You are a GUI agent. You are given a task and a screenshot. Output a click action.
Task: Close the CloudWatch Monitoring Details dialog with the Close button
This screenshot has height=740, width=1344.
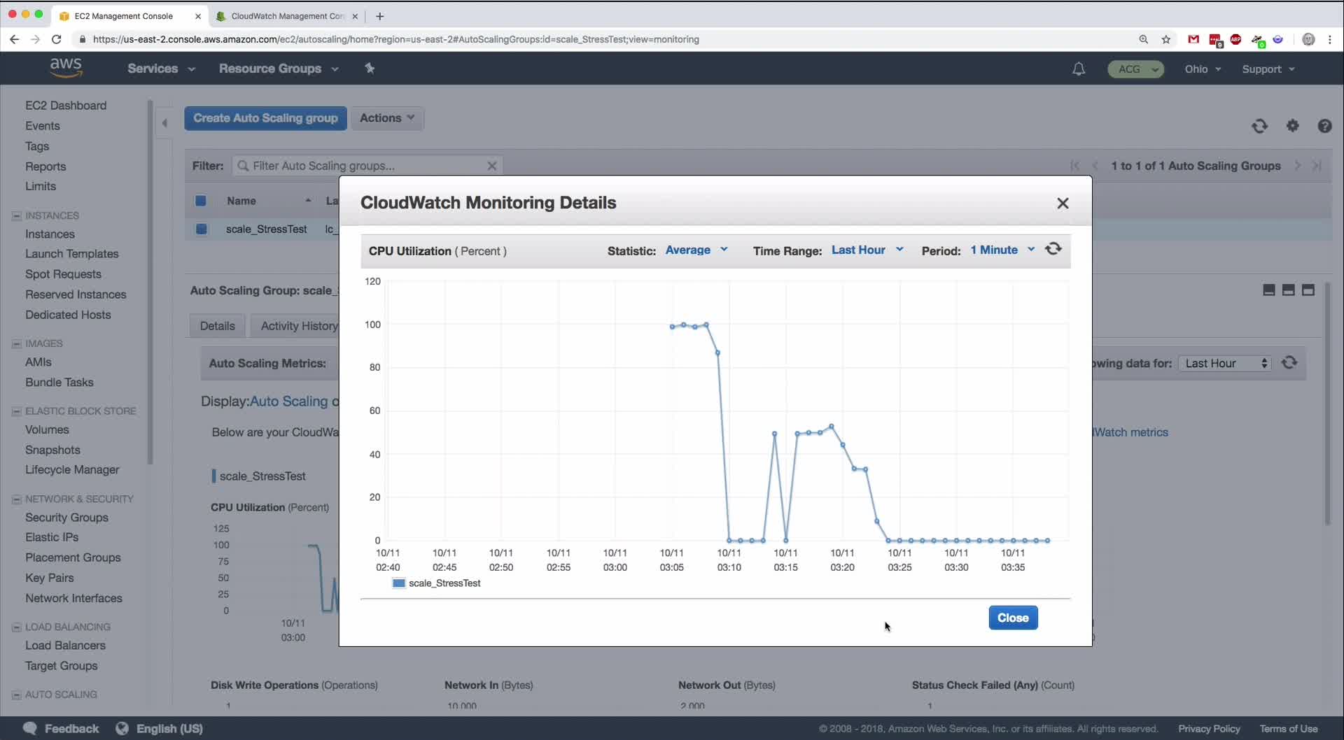click(1013, 618)
